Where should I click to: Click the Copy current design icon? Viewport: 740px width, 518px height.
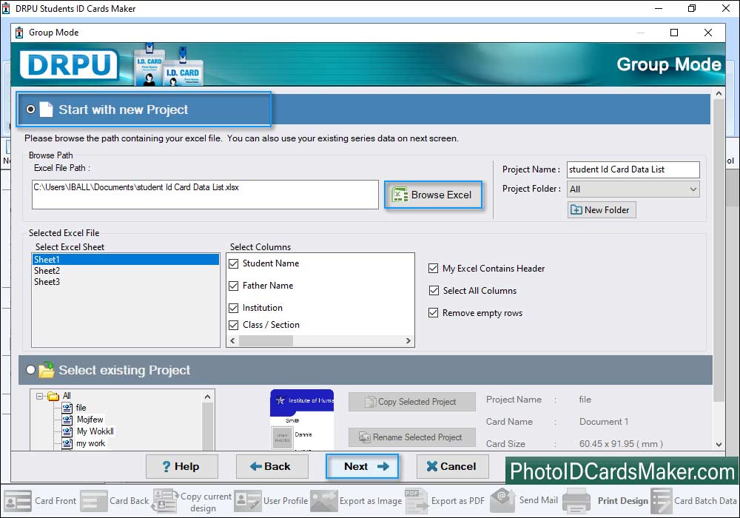(165, 500)
